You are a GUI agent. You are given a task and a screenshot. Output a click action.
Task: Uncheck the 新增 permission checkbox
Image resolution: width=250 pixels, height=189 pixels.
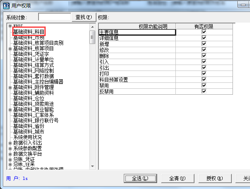click(204, 44)
